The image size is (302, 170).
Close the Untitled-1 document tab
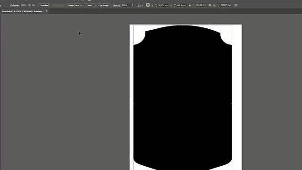pyautogui.click(x=46, y=11)
